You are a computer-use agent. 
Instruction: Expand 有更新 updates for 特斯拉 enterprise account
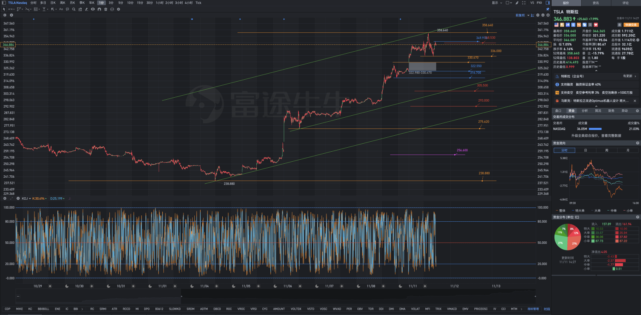click(629, 76)
